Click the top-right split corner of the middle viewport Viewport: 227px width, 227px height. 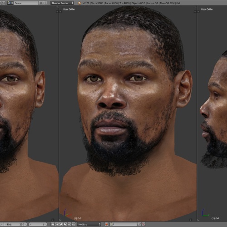(x=195, y=7)
